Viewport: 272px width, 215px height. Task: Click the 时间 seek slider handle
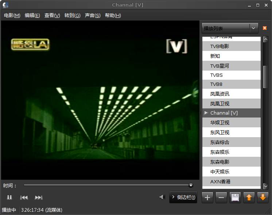(x=191, y=186)
